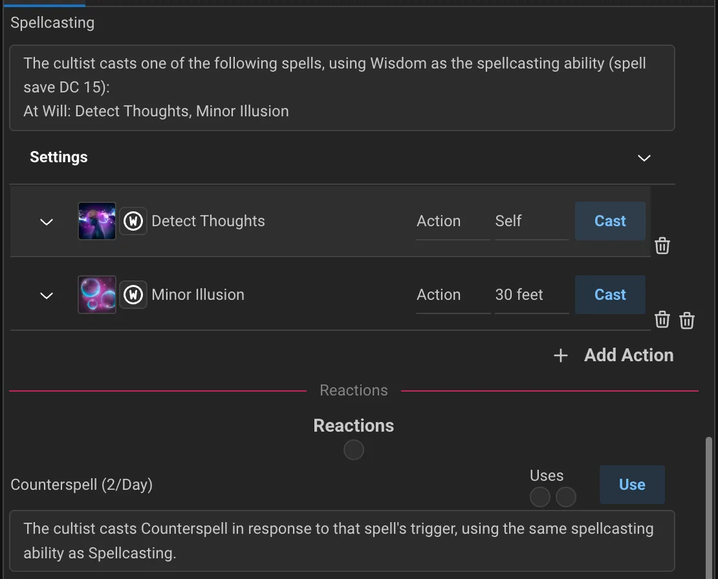
Task: Click the Minor Illusion bubble artwork icon
Action: [x=97, y=295]
